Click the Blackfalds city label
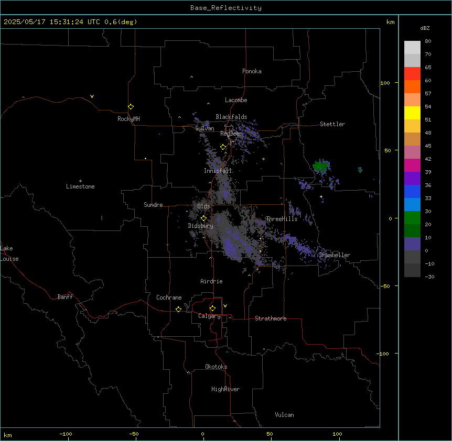Image resolution: width=452 pixels, height=441 pixels. pos(231,117)
